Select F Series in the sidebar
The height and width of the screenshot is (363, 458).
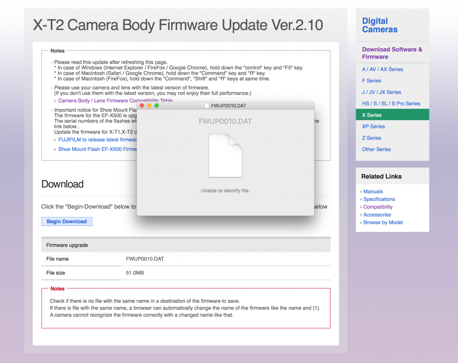371,81
